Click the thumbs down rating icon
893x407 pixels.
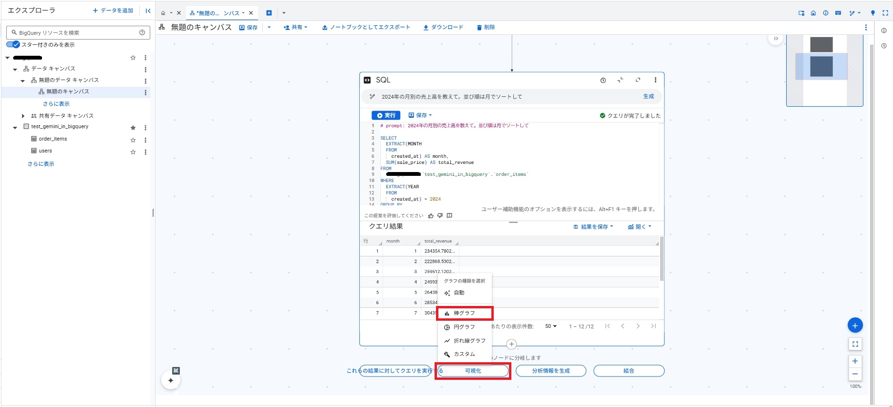[x=440, y=216]
